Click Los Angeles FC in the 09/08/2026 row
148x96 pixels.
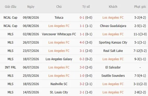click(x=113, y=18)
